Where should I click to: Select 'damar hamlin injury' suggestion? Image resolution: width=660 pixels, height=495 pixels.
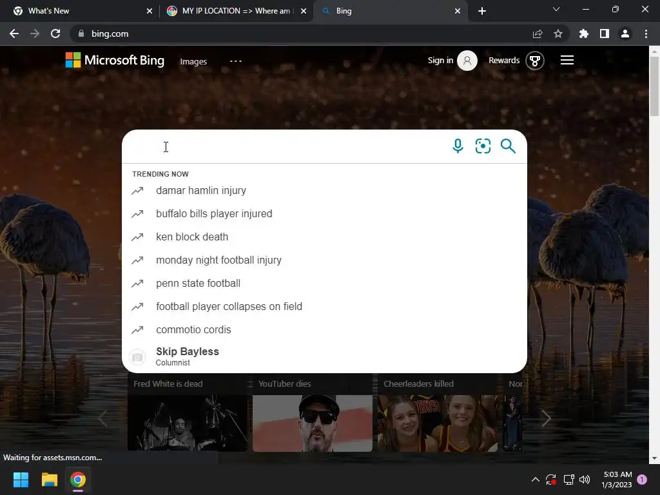point(324,191)
